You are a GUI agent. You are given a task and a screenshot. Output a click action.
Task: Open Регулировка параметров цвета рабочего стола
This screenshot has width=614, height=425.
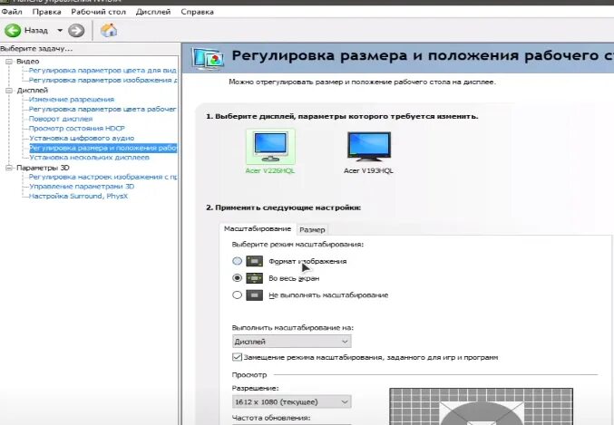[102, 109]
